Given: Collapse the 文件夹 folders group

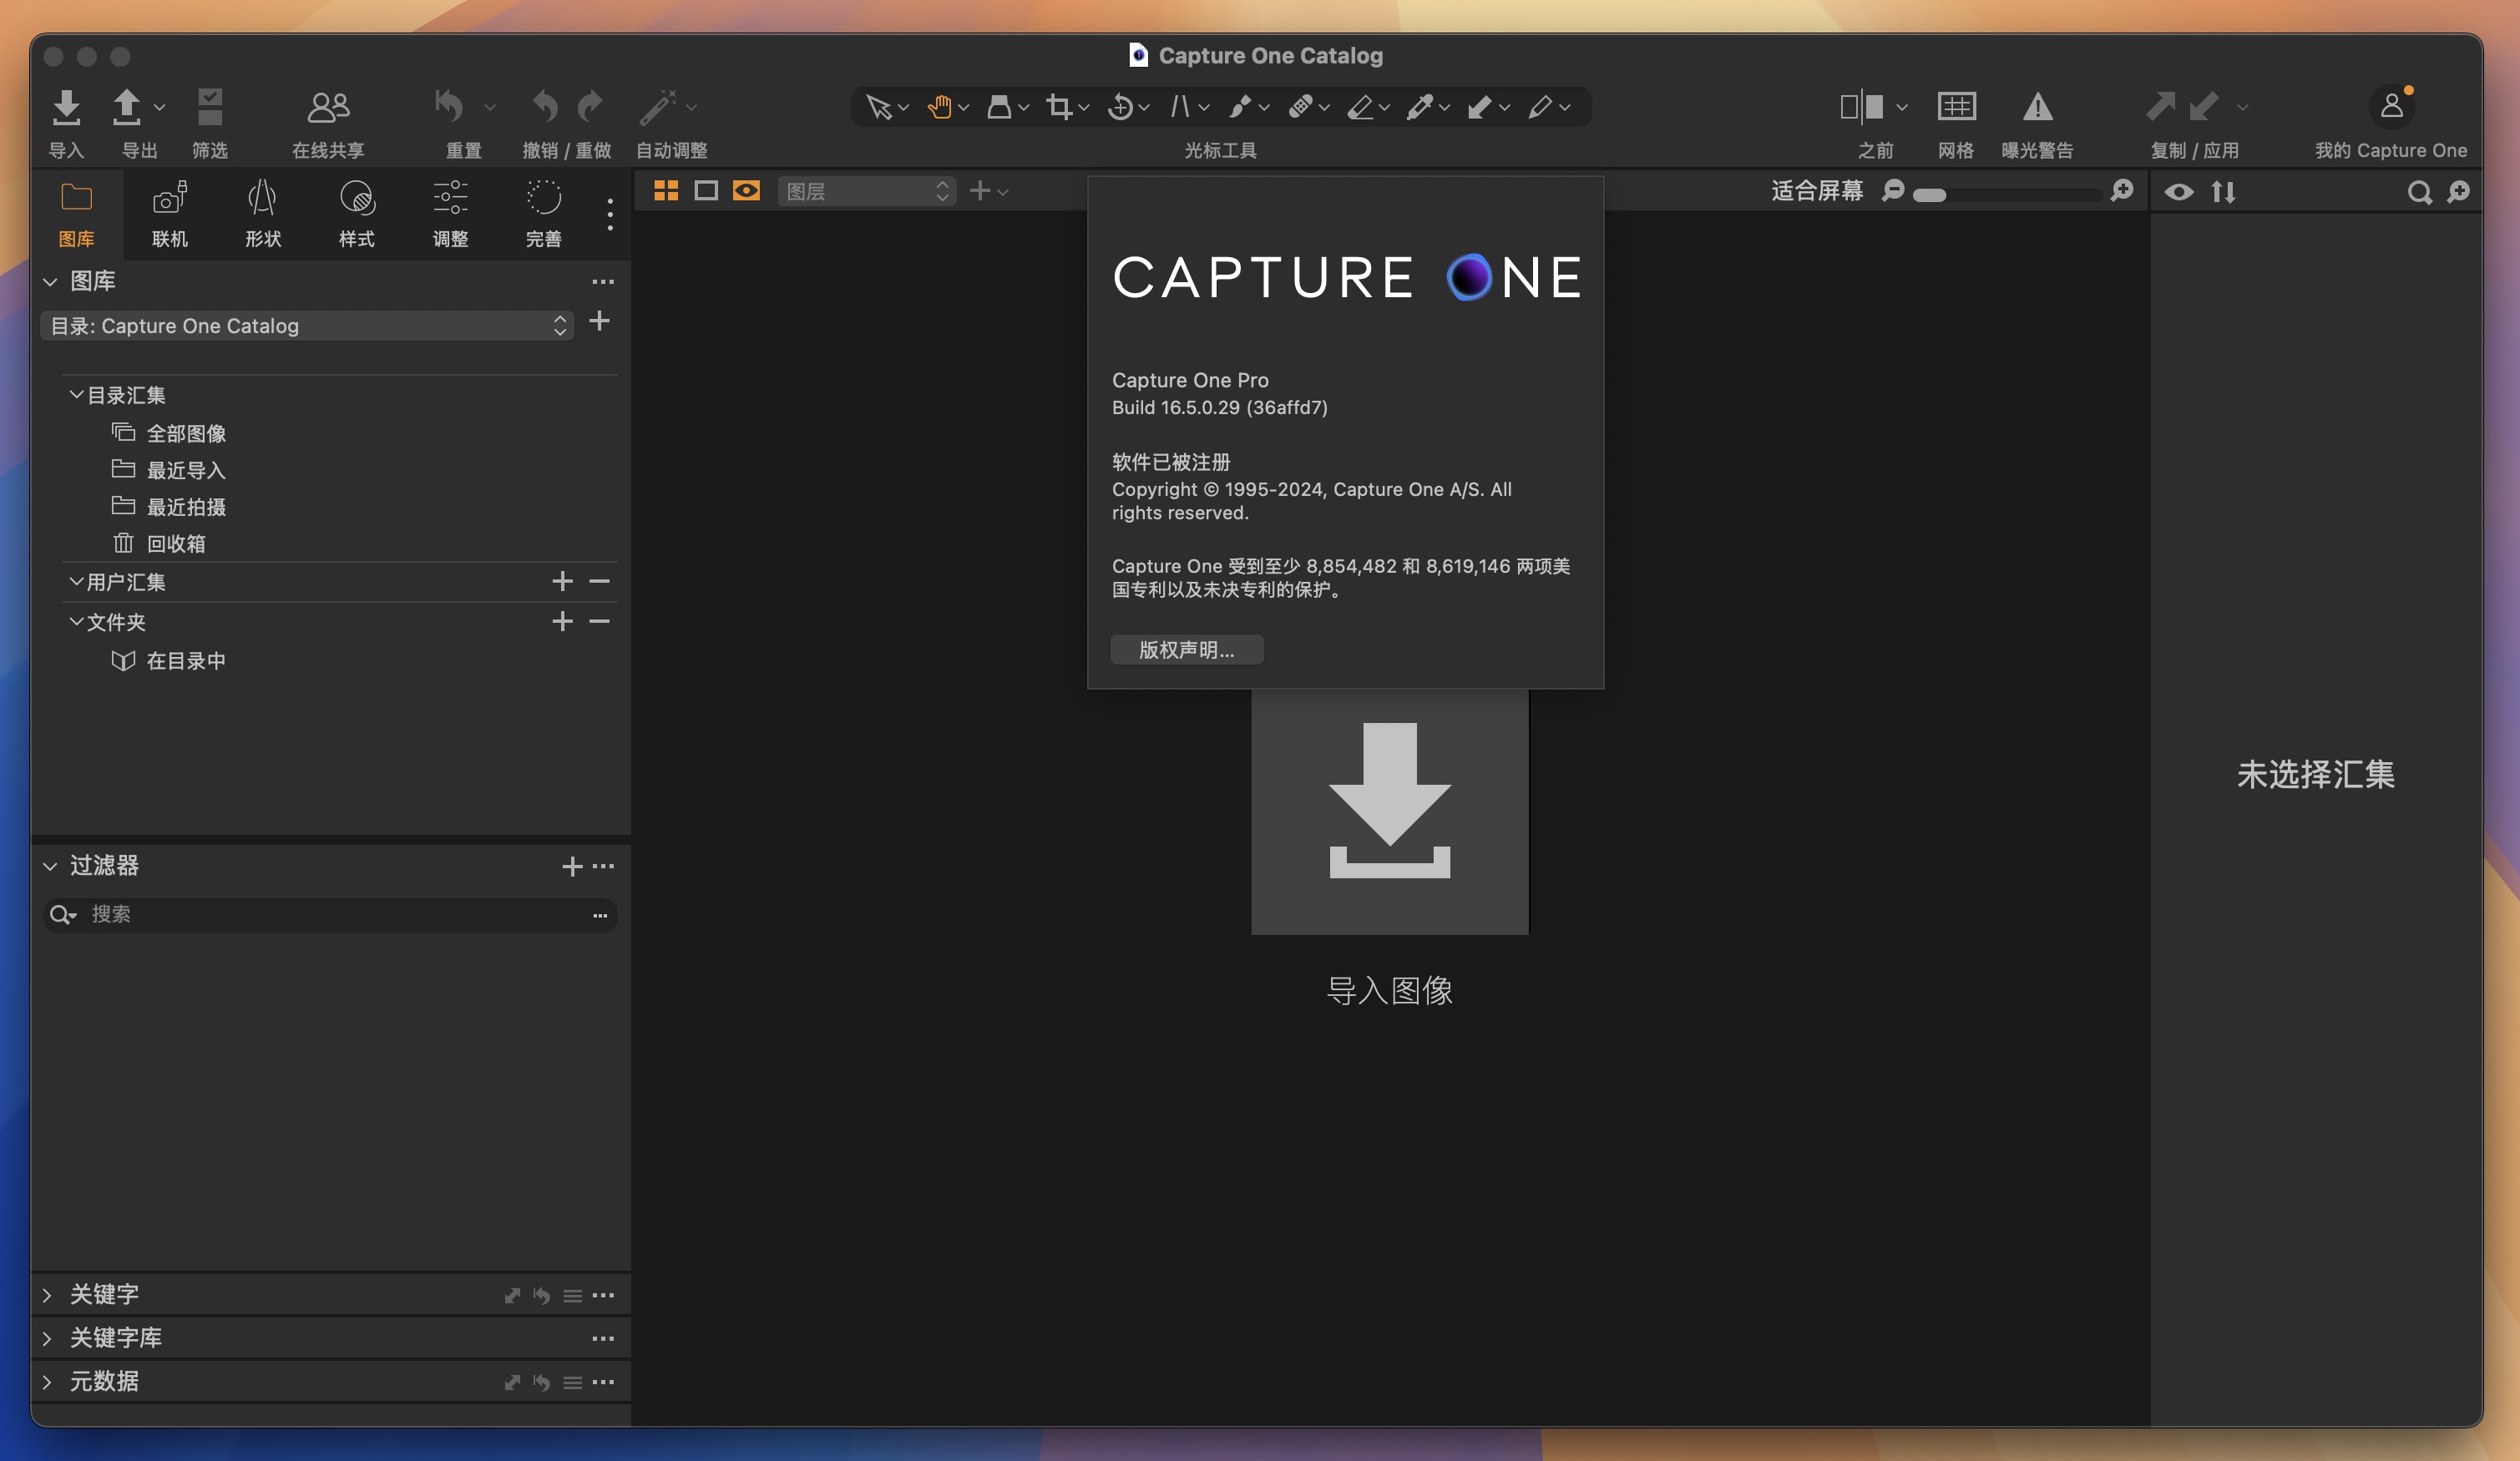Looking at the screenshot, I should [76, 622].
